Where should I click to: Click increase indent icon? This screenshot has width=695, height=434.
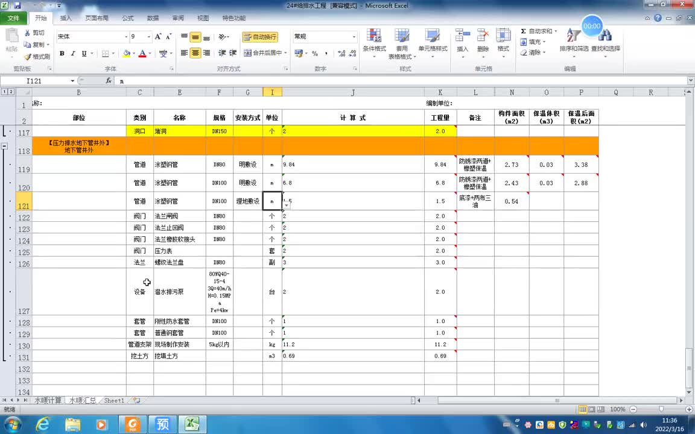click(x=233, y=53)
